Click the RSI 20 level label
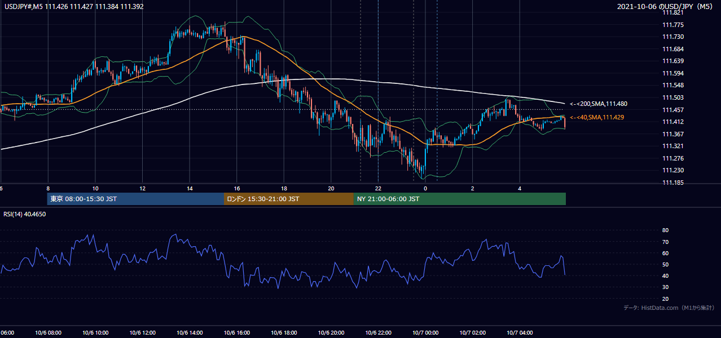721x338 pixels. (665, 299)
